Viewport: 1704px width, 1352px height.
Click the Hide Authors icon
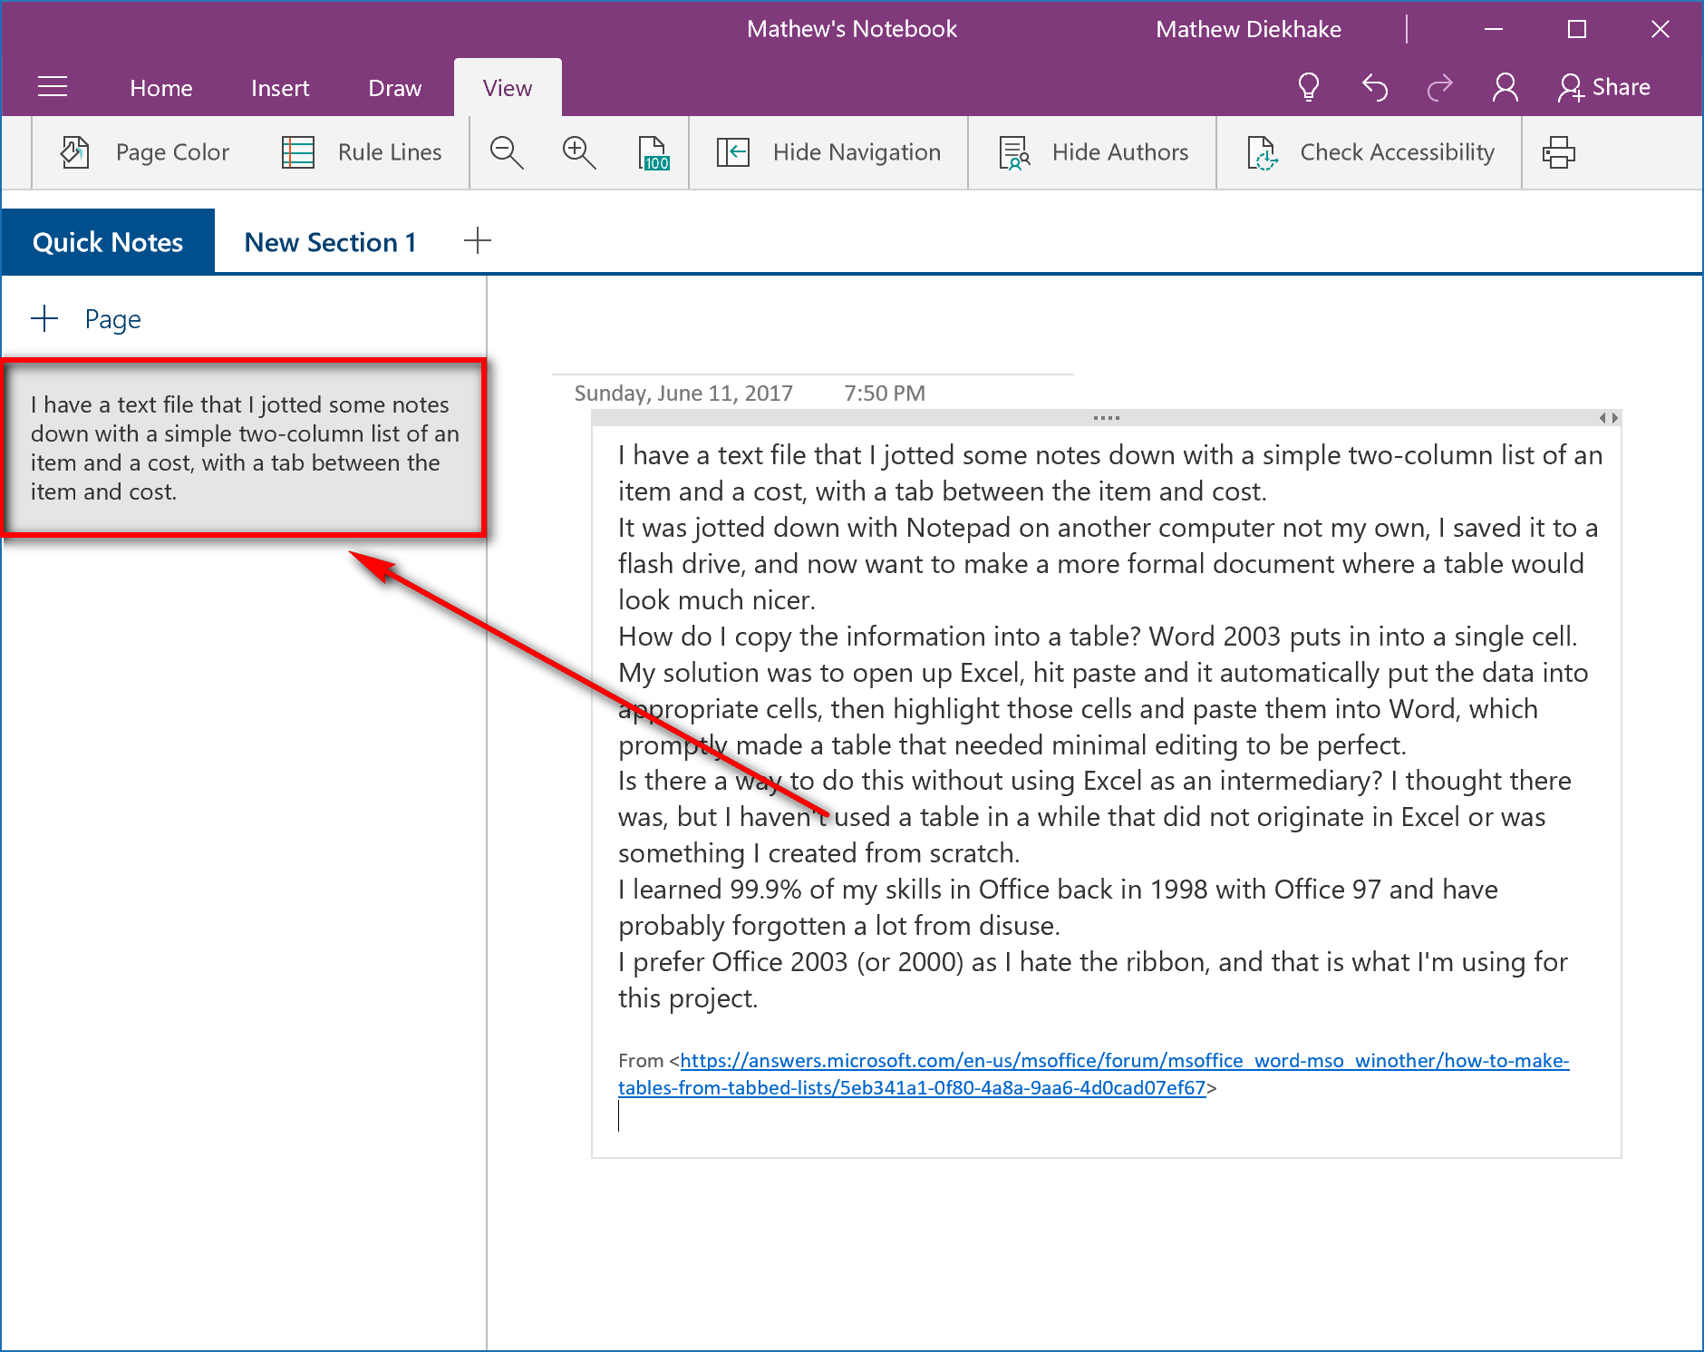[1014, 152]
